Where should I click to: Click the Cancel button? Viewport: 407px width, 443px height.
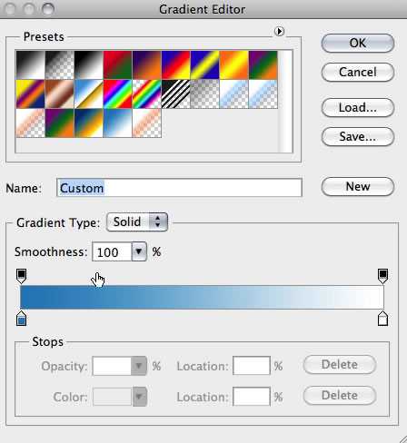358,72
